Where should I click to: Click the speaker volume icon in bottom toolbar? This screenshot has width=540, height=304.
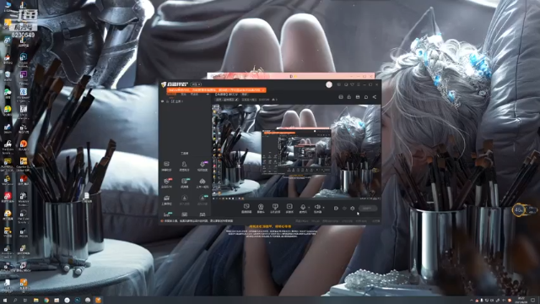point(317,207)
